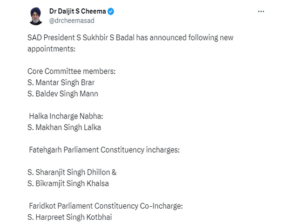Click the 'Core Committee members:' heading text
This screenshot has width=298, height=224.
click(x=71, y=71)
